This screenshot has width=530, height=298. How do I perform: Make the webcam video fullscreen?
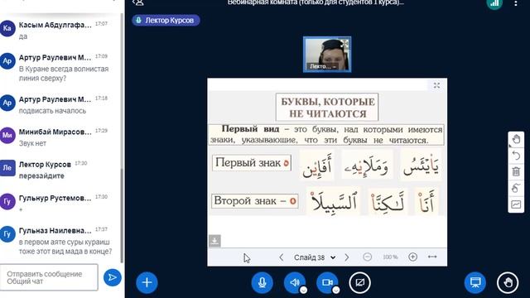pos(344,43)
